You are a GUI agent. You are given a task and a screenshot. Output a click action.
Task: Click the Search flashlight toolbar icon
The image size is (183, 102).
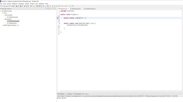click(33, 6)
